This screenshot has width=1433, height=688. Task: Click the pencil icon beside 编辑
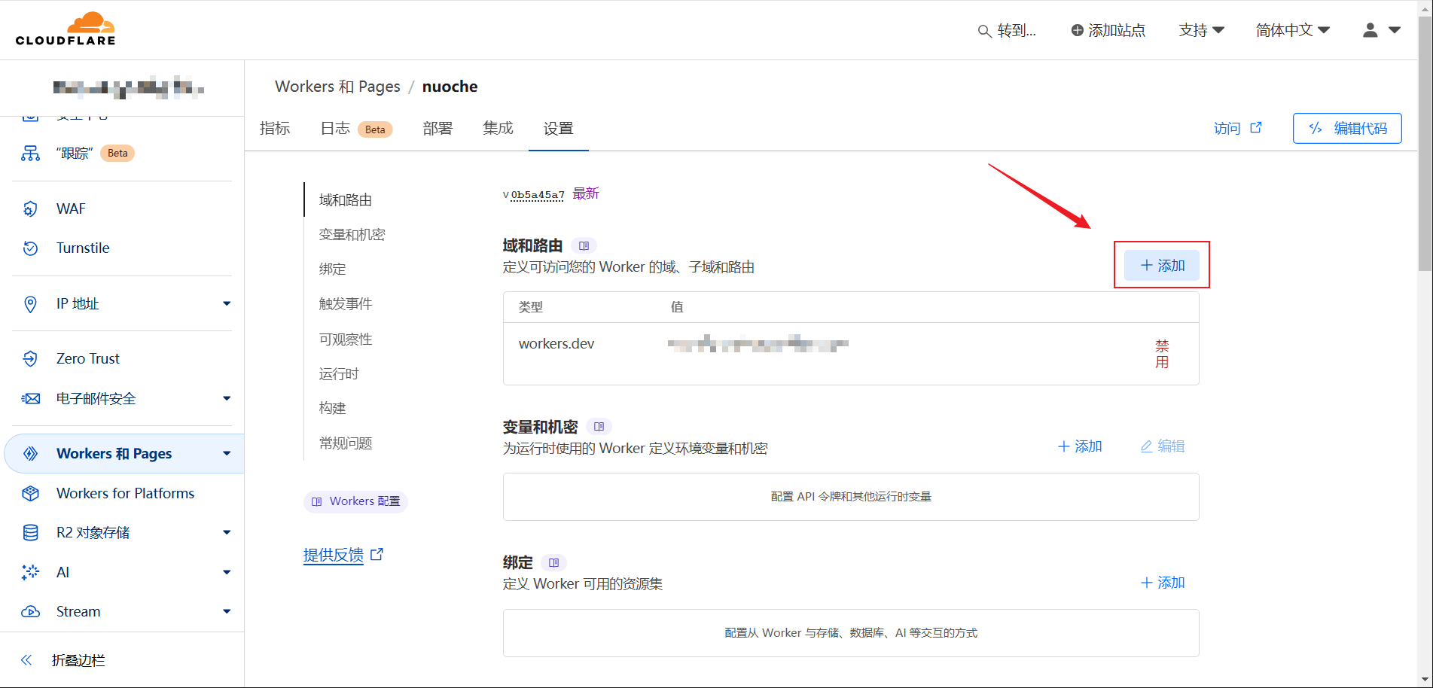[1146, 446]
